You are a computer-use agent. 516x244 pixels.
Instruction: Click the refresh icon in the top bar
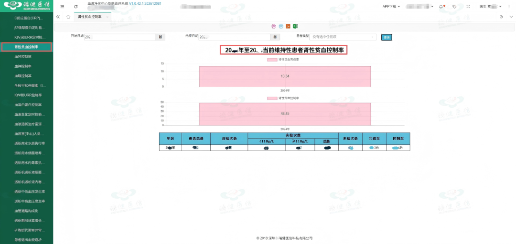(76, 7)
